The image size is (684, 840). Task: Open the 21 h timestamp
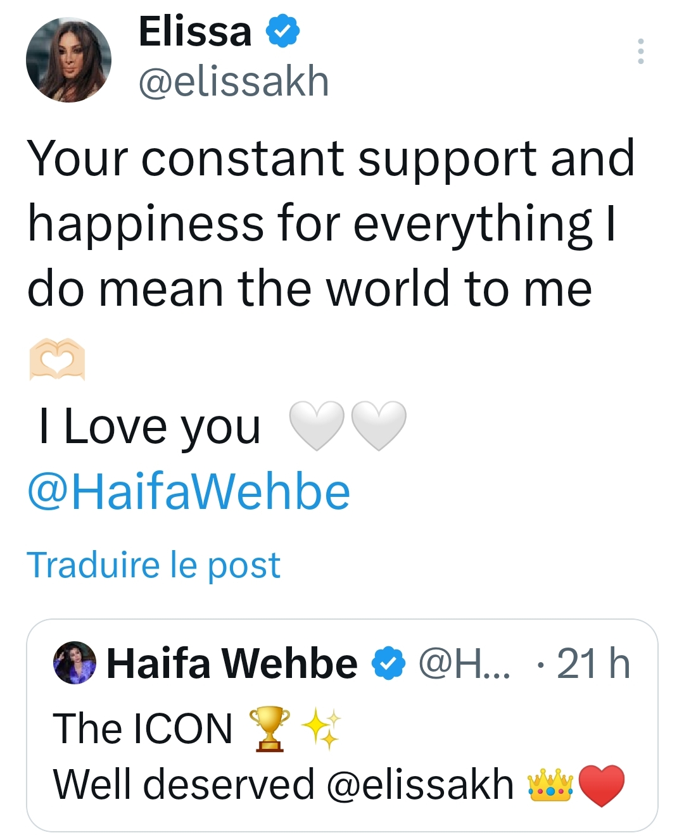tap(593, 663)
